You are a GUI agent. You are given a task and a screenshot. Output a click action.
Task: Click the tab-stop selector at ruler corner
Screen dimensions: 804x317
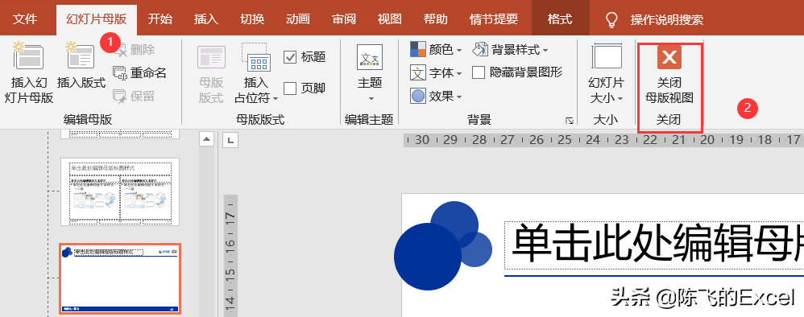[x=230, y=139]
